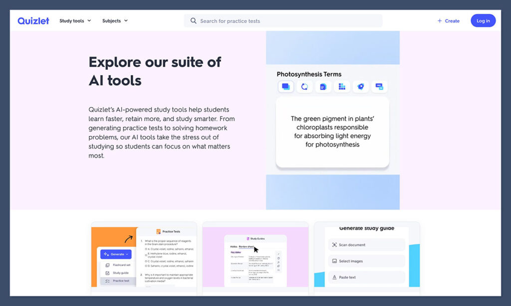The width and height of the screenshot is (511, 306).
Task: Switch to the Review sheet tab
Action: 247,247
